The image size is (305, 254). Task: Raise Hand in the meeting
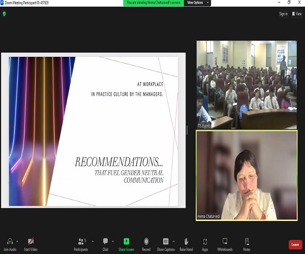coord(186,244)
